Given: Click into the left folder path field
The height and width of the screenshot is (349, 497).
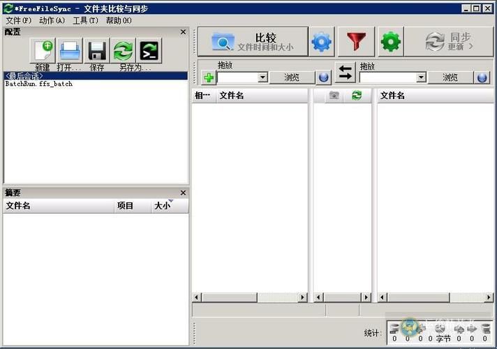Looking at the screenshot, I should tap(237, 77).
